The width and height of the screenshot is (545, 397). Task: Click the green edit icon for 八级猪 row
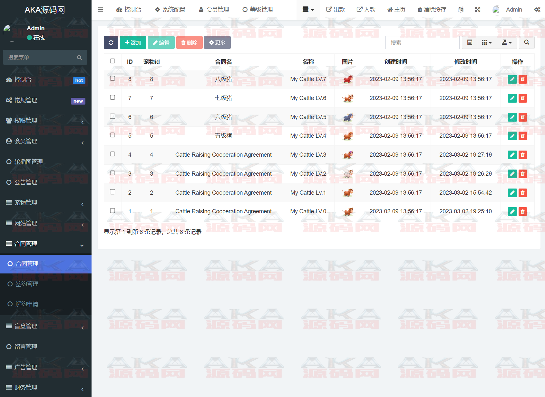coord(512,79)
